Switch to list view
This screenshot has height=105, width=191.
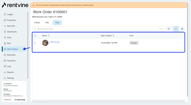176,29
